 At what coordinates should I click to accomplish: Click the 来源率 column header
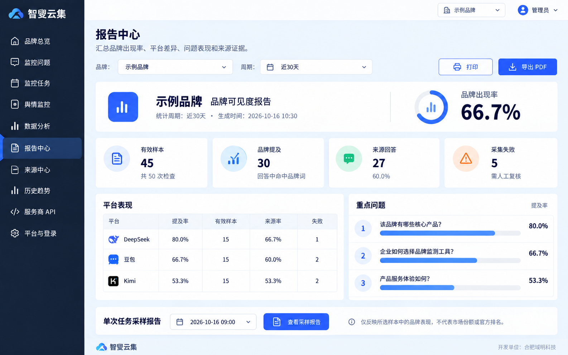coord(273,221)
